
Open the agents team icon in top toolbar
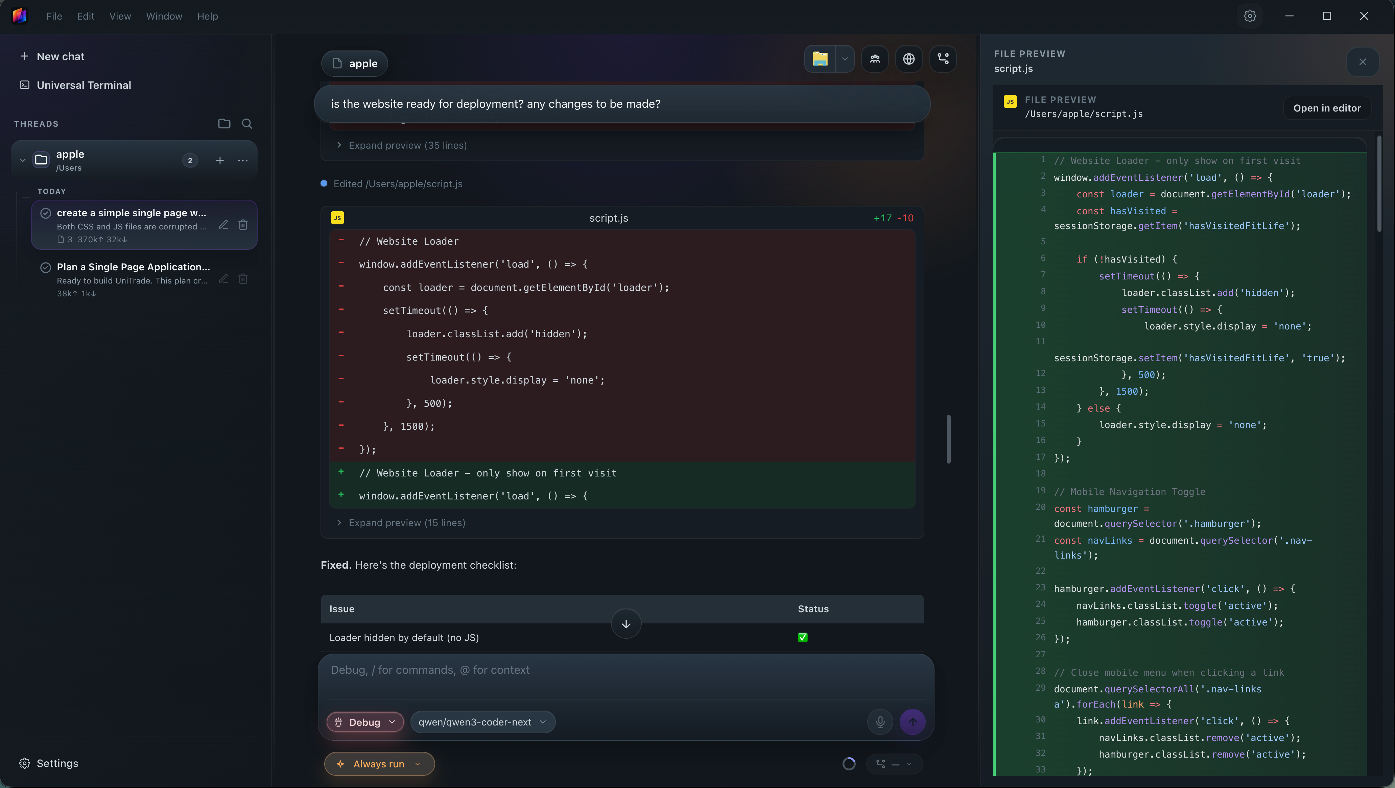[x=875, y=59]
